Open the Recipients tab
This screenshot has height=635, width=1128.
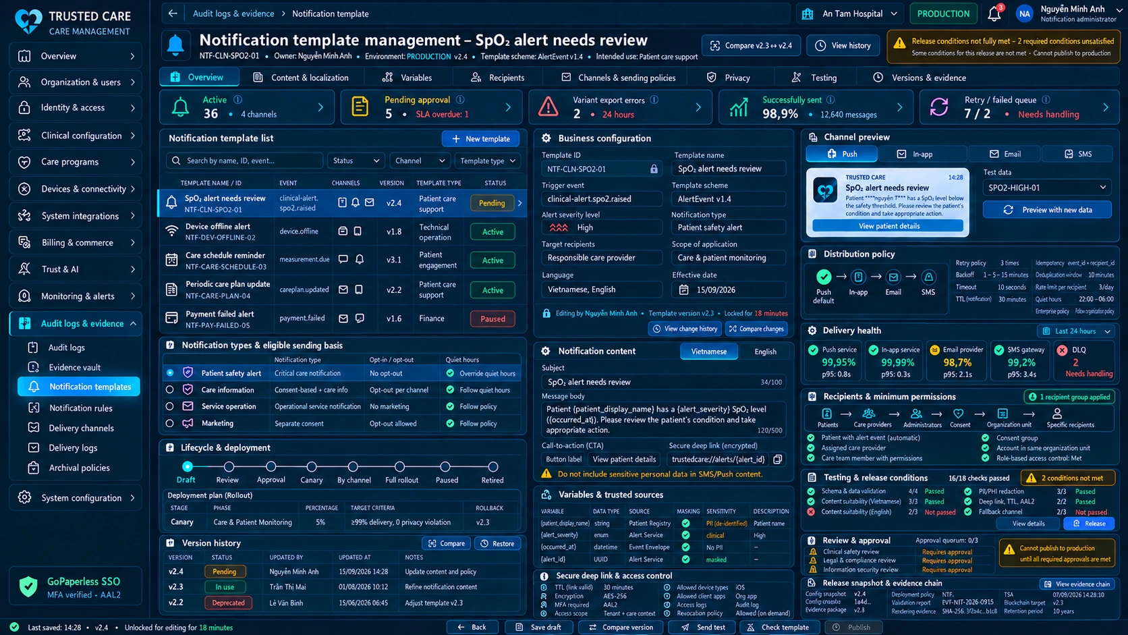[497, 78]
